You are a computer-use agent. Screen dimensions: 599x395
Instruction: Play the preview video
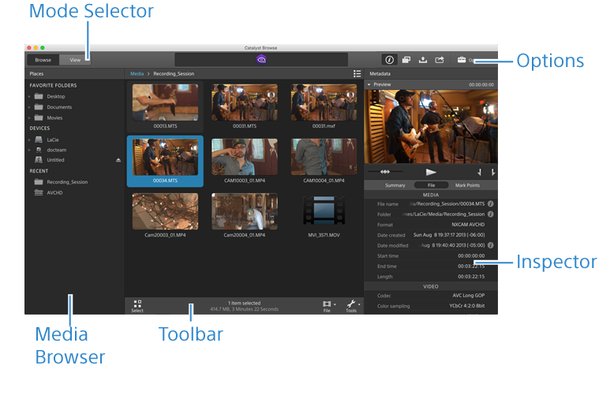pos(431,171)
